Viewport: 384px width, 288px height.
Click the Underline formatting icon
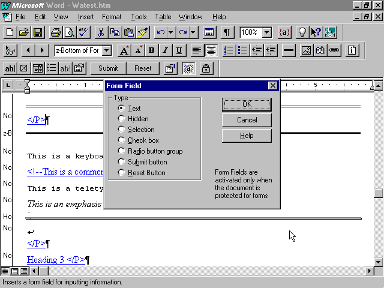click(x=179, y=50)
